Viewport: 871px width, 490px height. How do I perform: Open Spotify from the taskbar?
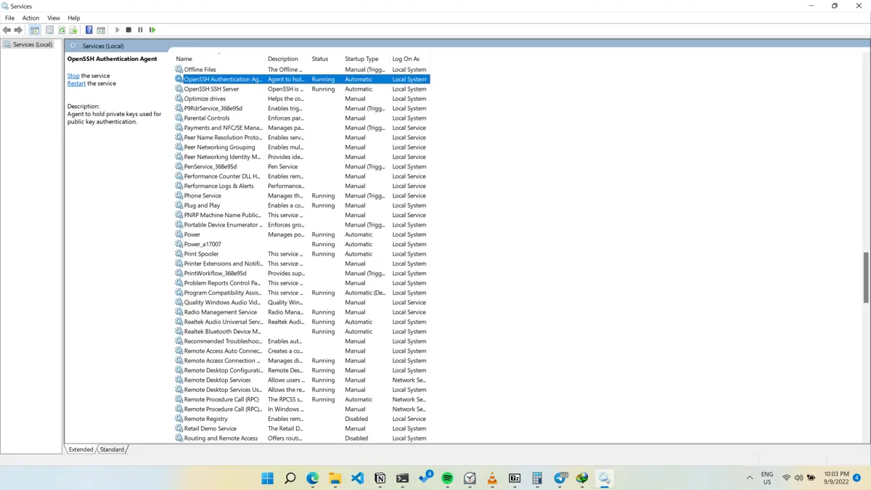pos(447,478)
